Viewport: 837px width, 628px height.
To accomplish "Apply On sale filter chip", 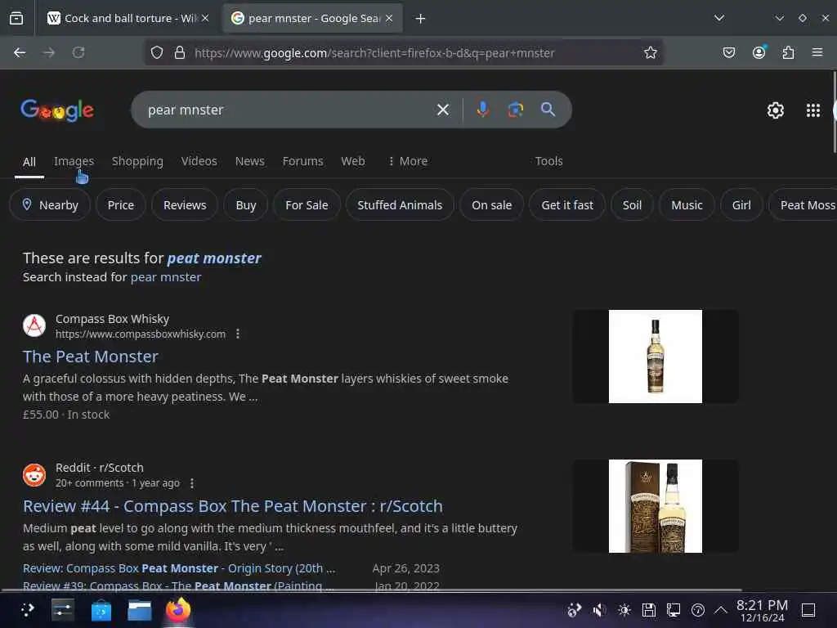I will click(x=491, y=205).
